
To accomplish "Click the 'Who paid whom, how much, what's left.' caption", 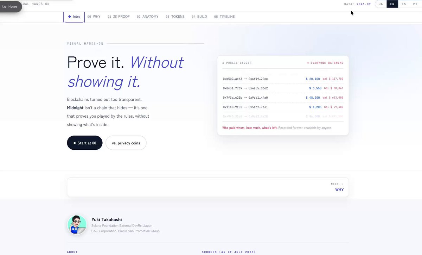I will click(x=250, y=128).
